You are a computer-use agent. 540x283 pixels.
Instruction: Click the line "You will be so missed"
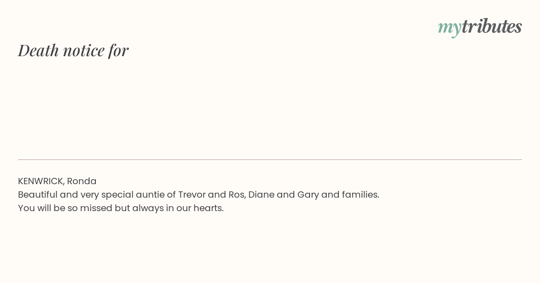[121, 208]
